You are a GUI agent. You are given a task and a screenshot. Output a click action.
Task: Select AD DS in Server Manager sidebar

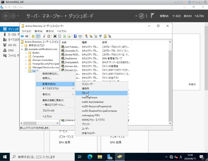(10, 45)
